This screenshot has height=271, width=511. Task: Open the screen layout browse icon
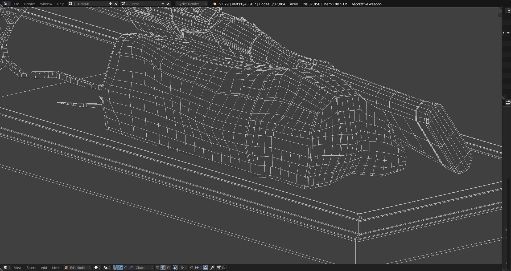[x=72, y=4]
